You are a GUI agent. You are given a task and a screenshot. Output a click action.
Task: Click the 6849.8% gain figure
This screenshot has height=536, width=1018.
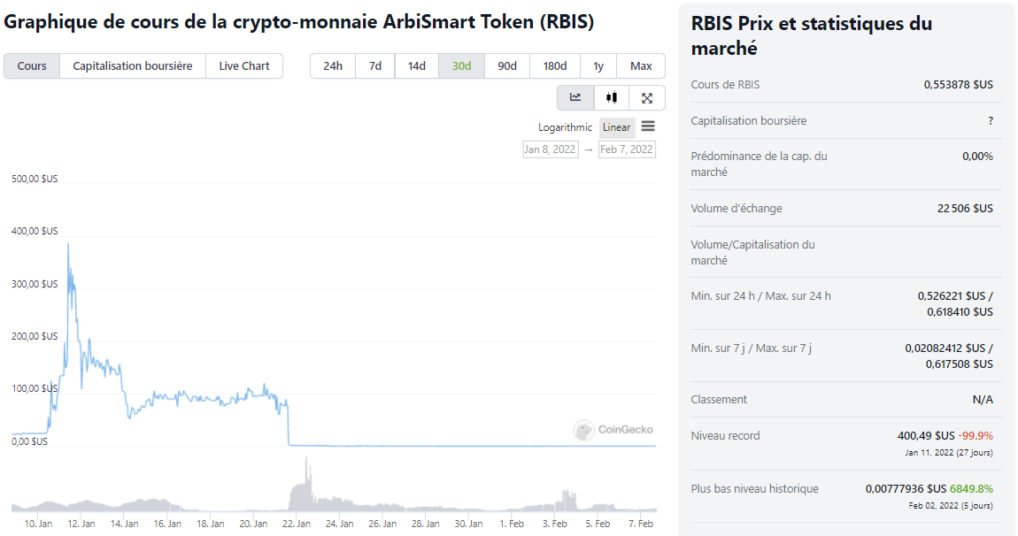tap(971, 488)
